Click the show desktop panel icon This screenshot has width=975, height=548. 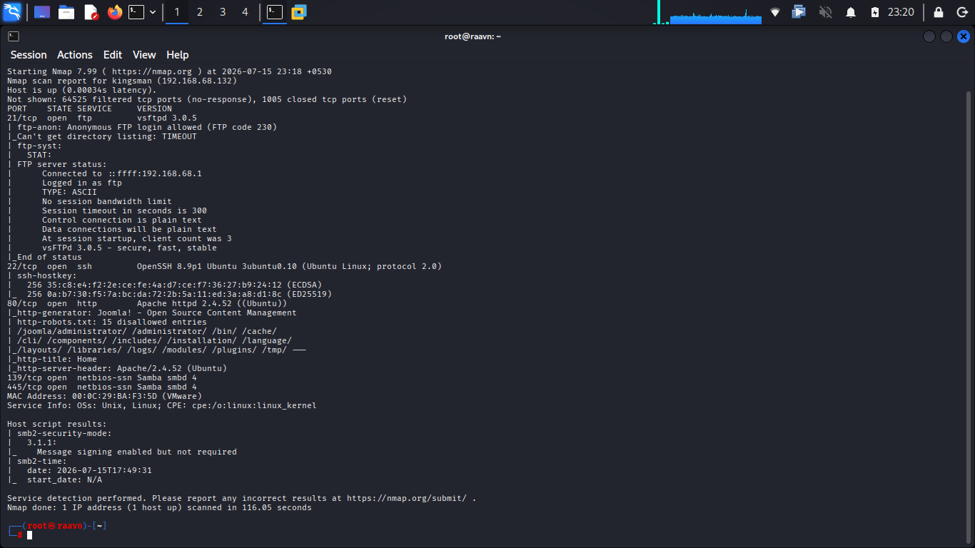42,12
